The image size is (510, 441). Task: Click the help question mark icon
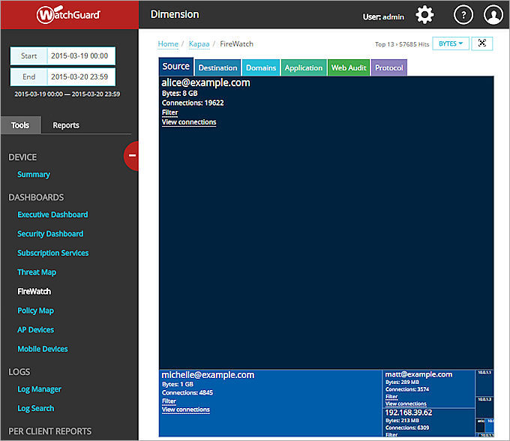463,14
